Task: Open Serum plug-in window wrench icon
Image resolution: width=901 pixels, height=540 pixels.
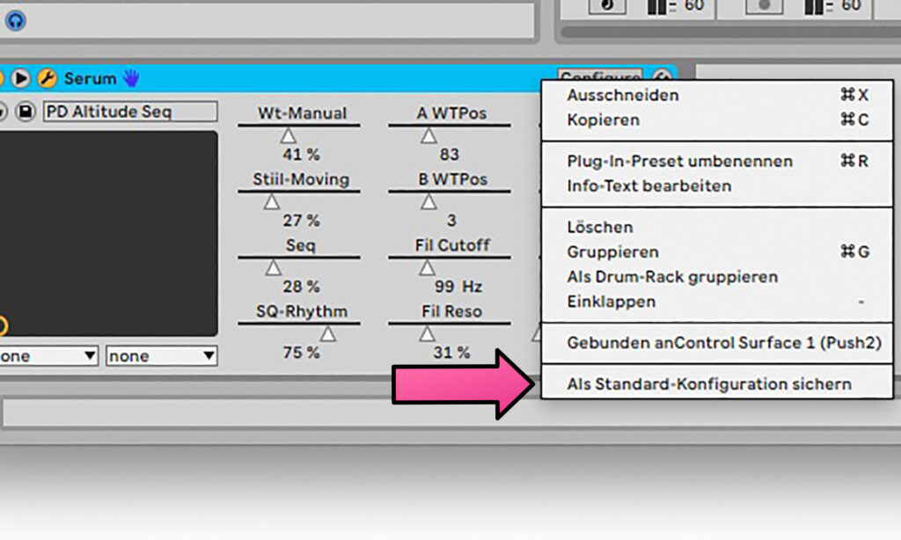Action: (x=48, y=78)
